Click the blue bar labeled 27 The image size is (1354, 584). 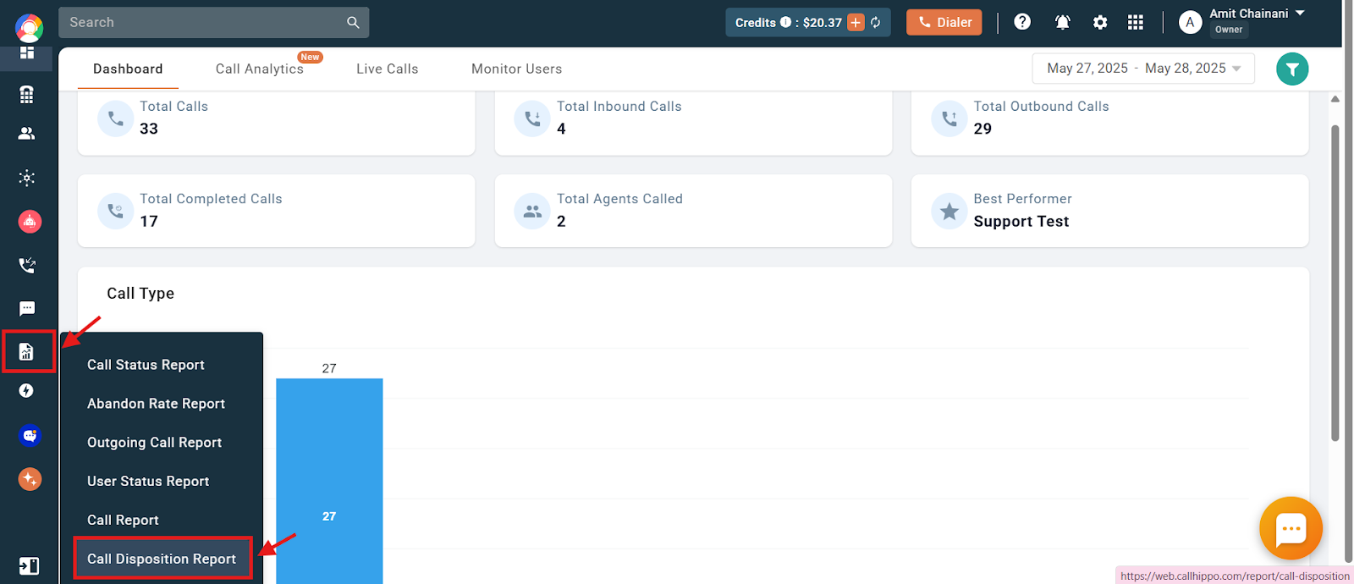[329, 481]
